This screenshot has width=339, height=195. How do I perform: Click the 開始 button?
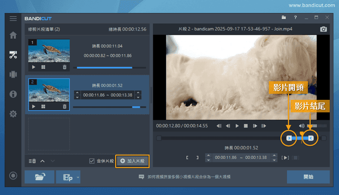(308, 177)
